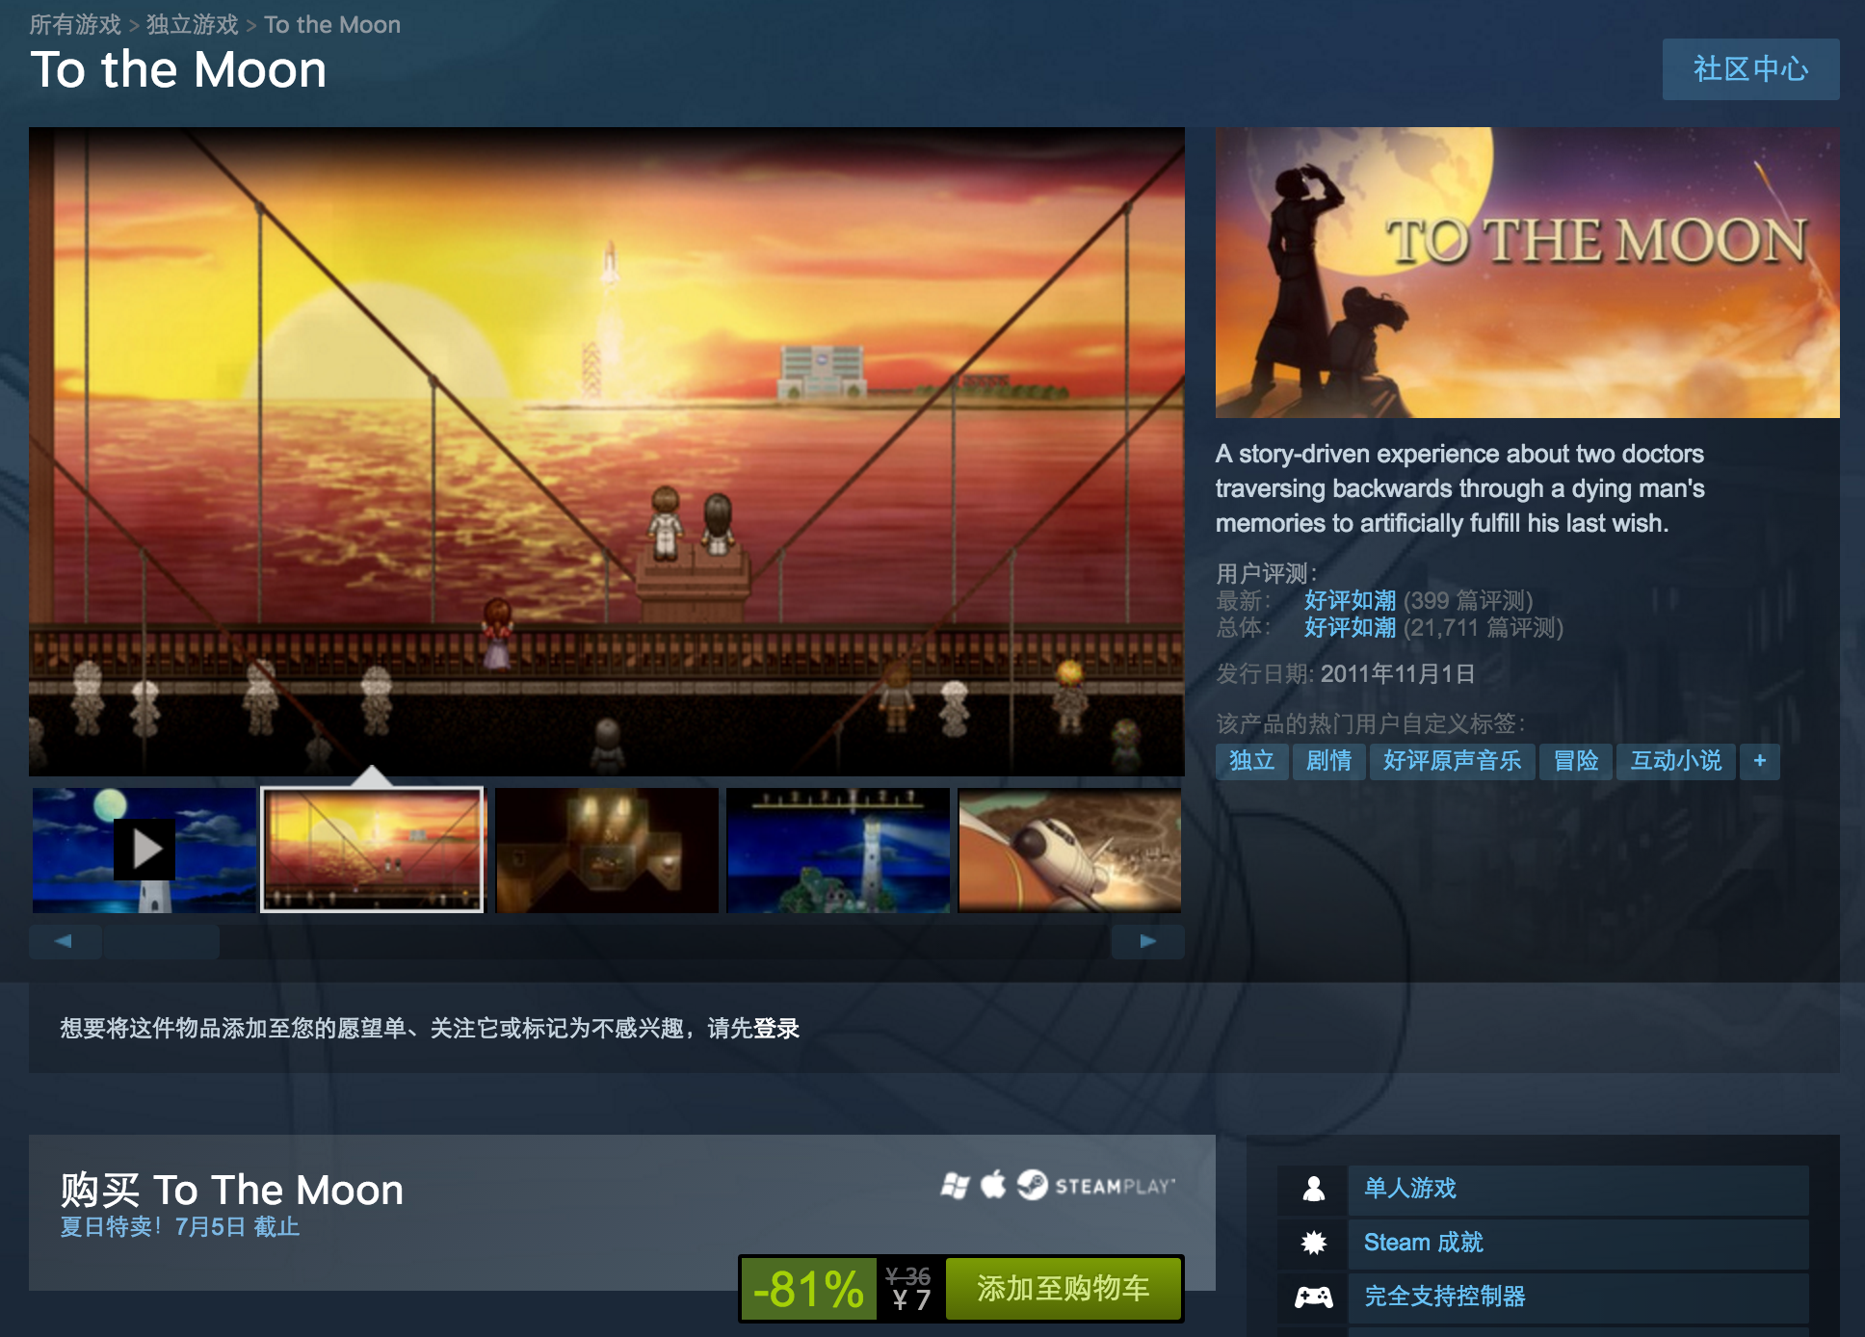
Task: Click the screenshot carousel scrollbar handle
Action: 162,941
